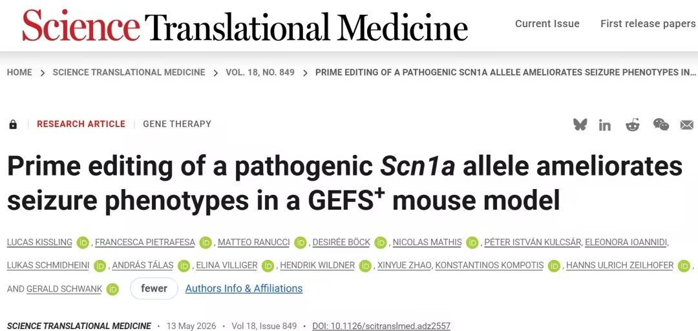Go to HOME breadcrumb
Viewport: 698px width, 331px height.
tap(19, 72)
